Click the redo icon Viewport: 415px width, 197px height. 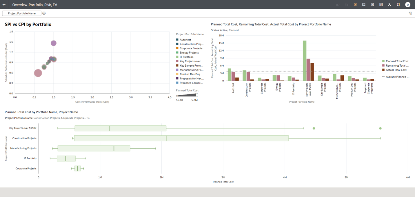(346, 5)
